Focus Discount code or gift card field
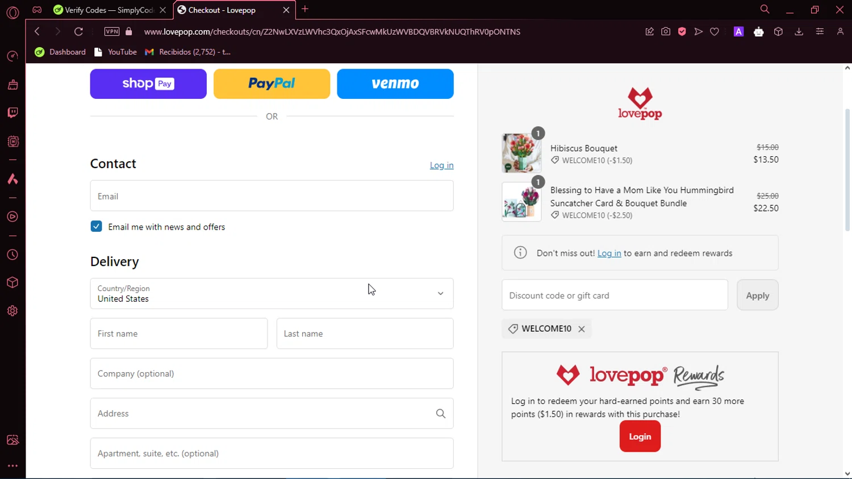852x479 pixels. [615, 295]
